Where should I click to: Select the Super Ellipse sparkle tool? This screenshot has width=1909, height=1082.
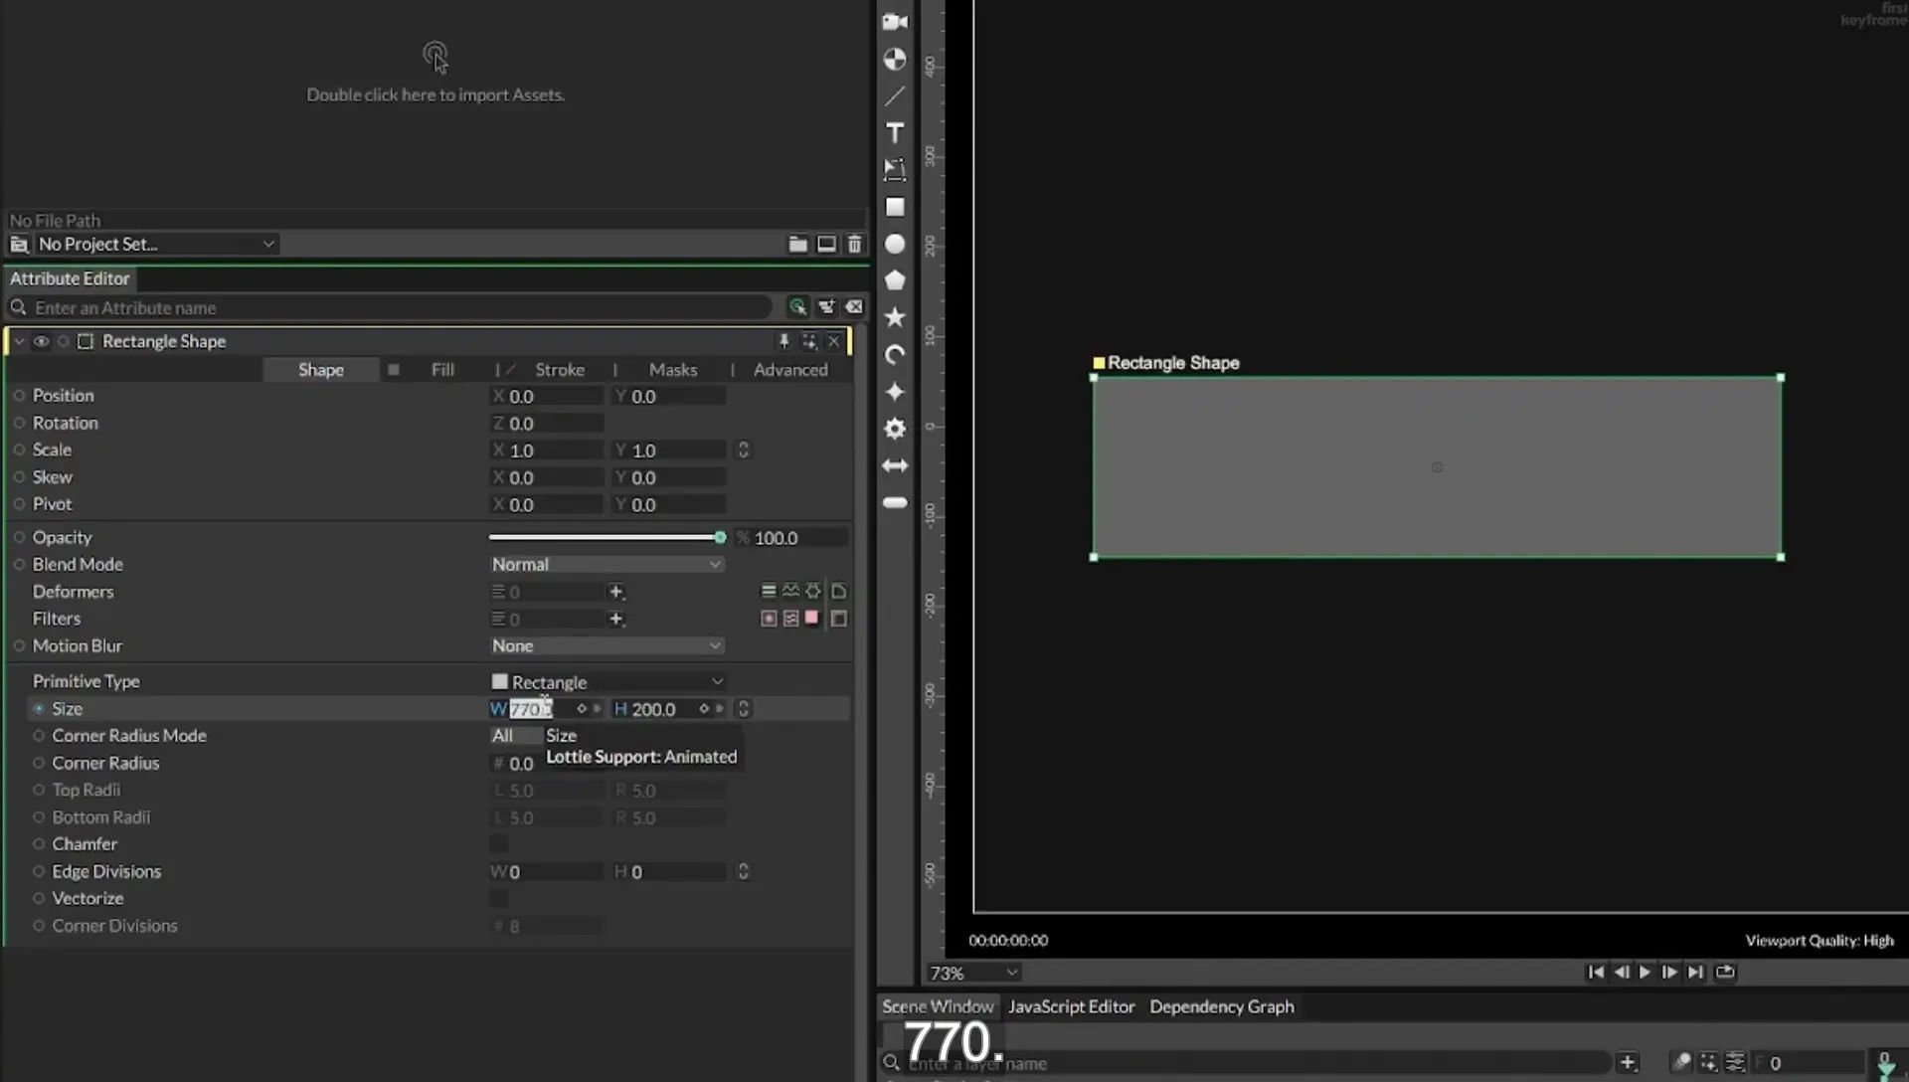point(895,391)
